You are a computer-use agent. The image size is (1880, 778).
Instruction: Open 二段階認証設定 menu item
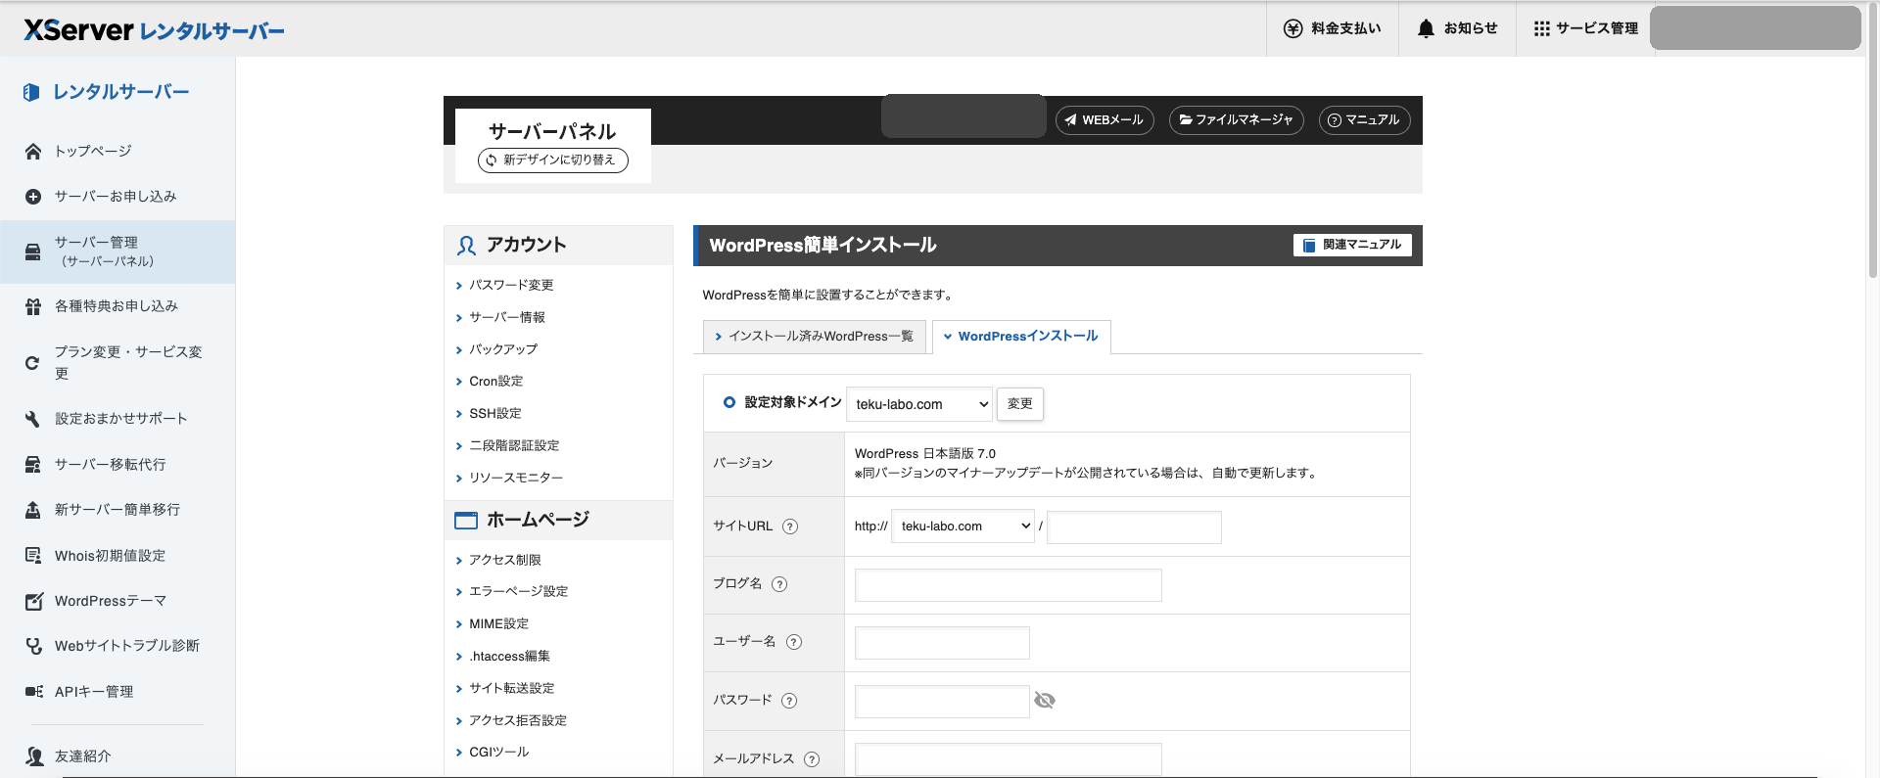[x=514, y=445]
